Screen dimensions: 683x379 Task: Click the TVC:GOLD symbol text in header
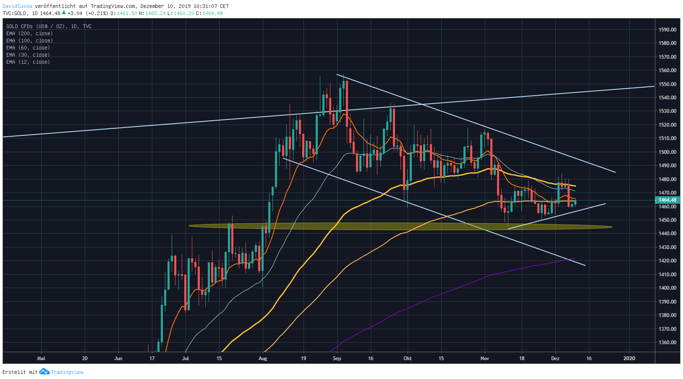(15, 13)
